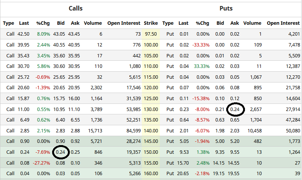Screen dimensions: 302x180
Task: Click the -27.27% call change value
Action: (x=42, y=163)
